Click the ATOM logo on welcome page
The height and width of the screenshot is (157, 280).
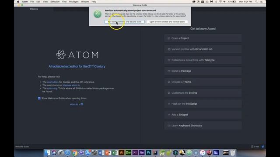click(x=77, y=55)
